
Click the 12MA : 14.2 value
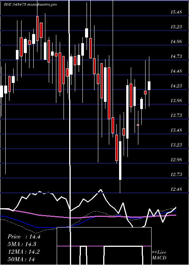(23, 251)
